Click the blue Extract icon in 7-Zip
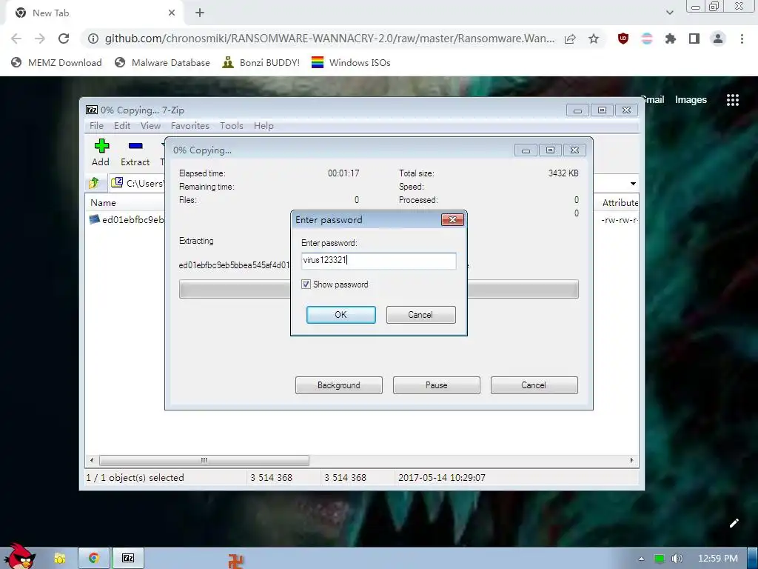This screenshot has height=569, width=758. pos(135,146)
